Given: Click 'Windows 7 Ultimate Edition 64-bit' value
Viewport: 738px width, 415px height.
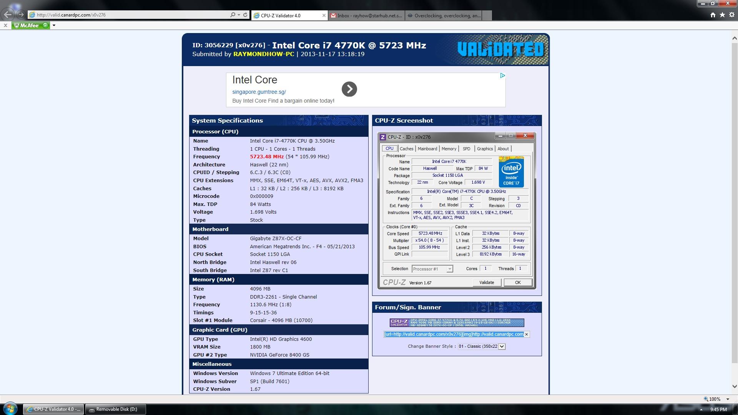Looking at the screenshot, I should point(289,373).
